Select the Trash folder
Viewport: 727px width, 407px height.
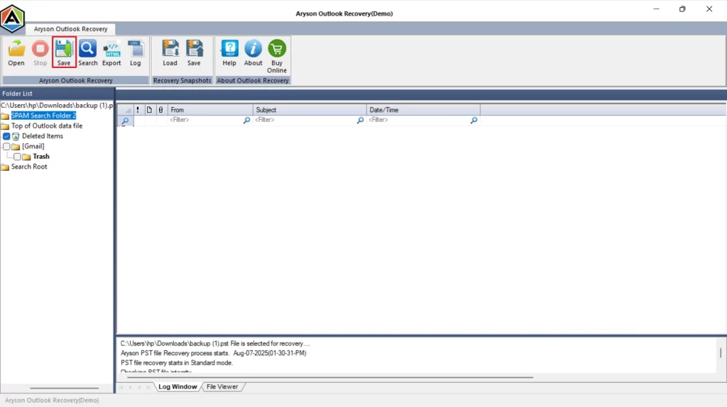(x=40, y=157)
